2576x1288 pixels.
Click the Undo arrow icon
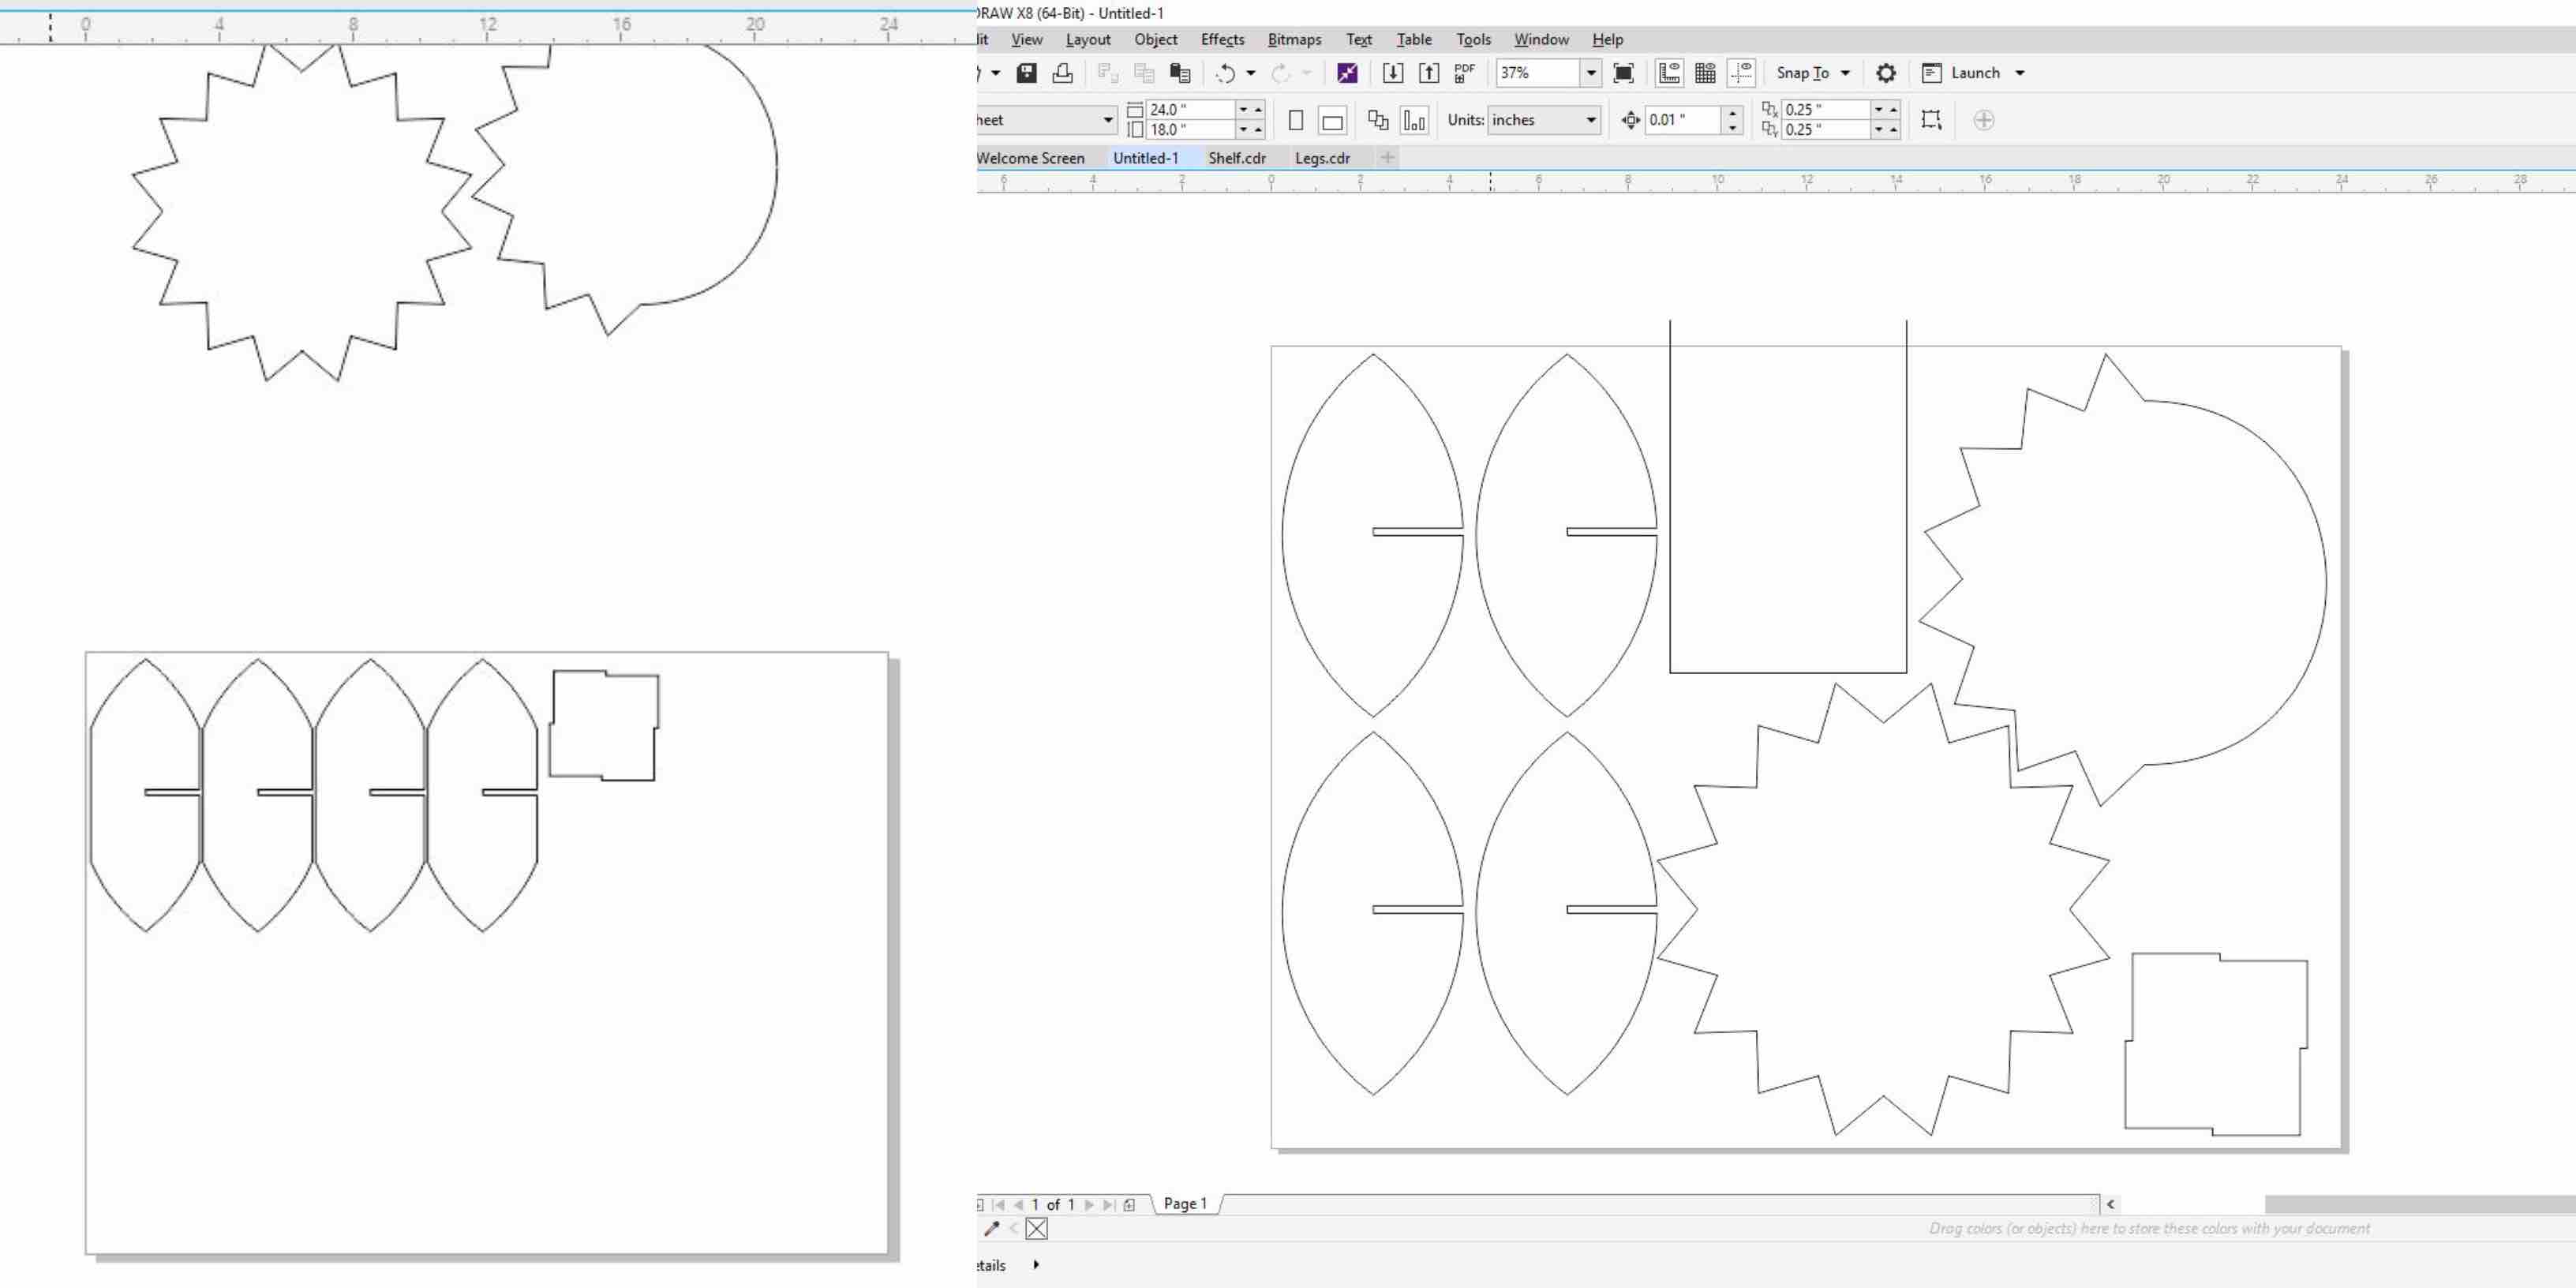point(1226,73)
